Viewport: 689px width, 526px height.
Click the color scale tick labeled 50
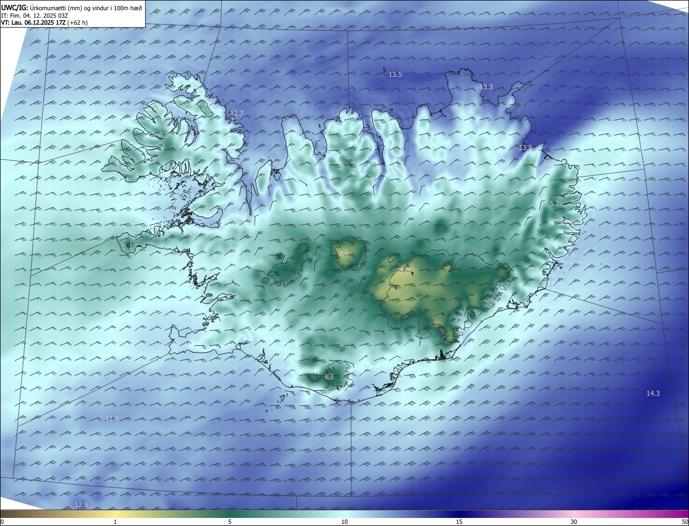(685, 522)
